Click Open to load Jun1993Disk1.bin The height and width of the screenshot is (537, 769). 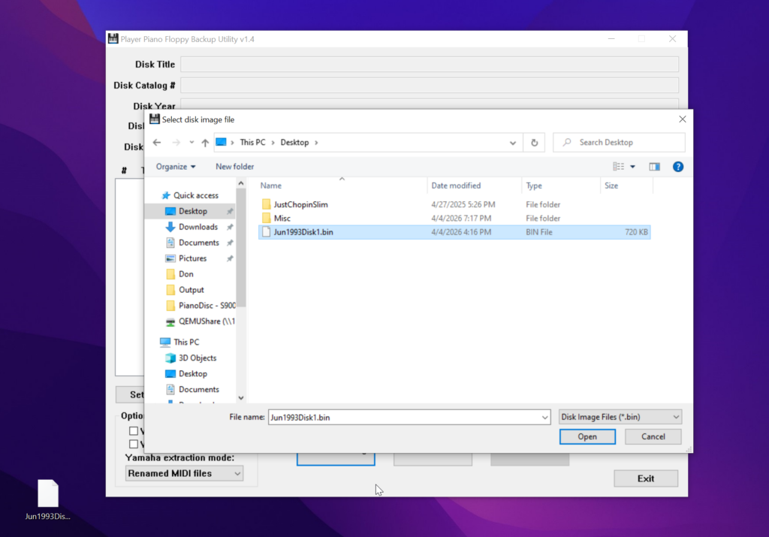click(587, 436)
